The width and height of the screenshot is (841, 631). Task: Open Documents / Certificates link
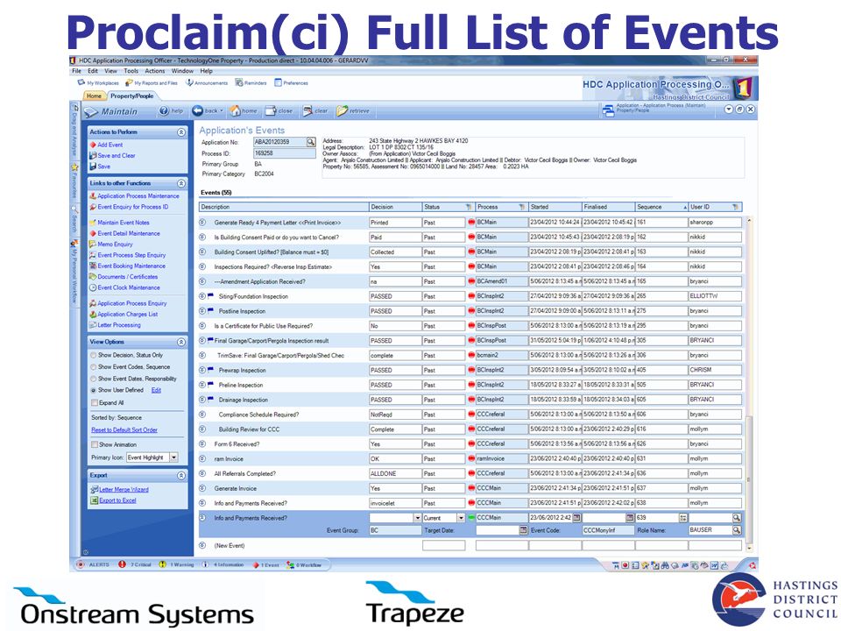pos(128,277)
